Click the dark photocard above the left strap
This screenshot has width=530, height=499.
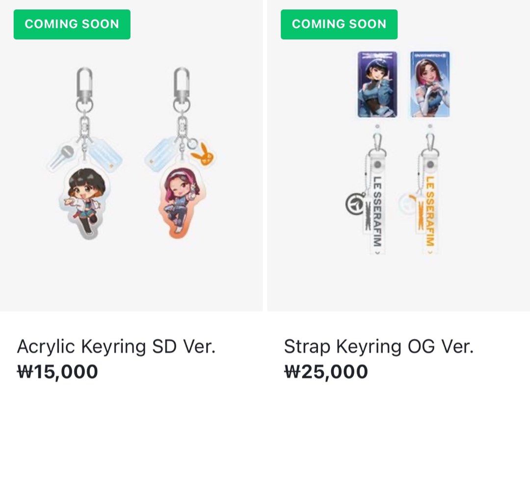[x=377, y=83]
